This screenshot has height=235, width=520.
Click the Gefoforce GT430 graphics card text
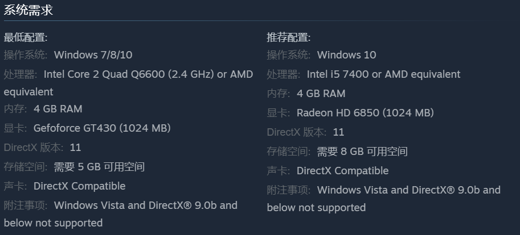pos(102,128)
